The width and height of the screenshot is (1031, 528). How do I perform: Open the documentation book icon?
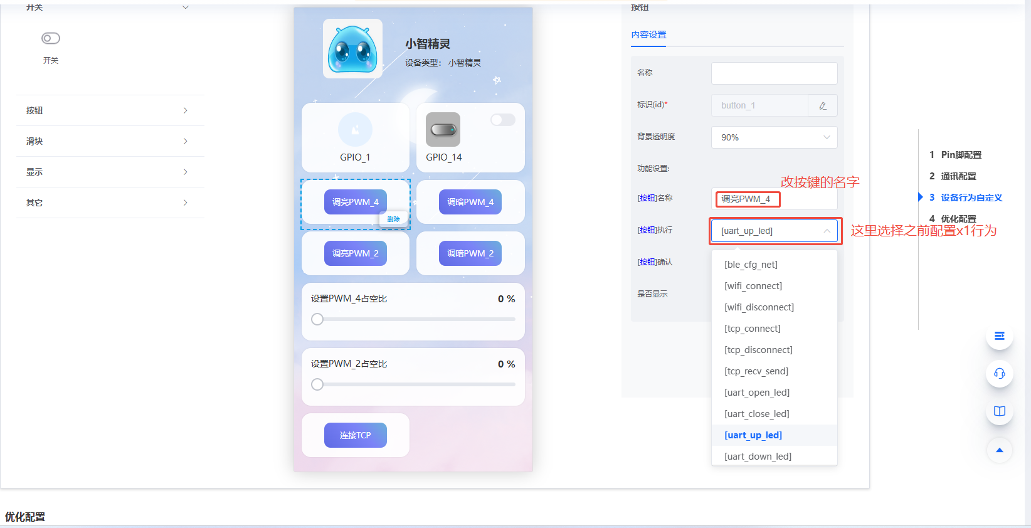pos(1000,411)
